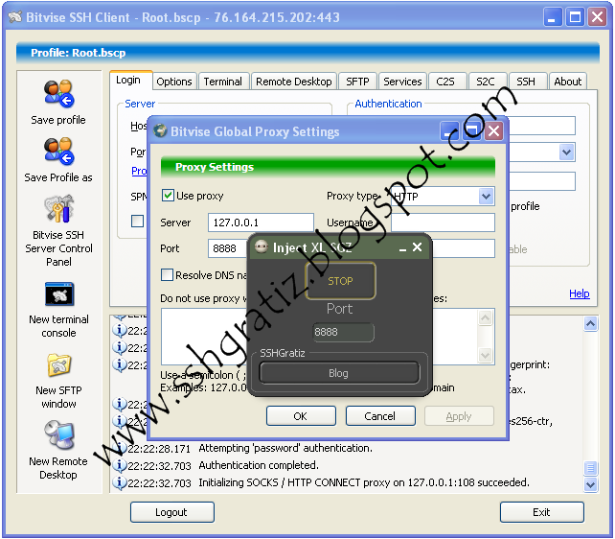615x539 pixels.
Task: Click the Exit button
Action: [x=541, y=512]
